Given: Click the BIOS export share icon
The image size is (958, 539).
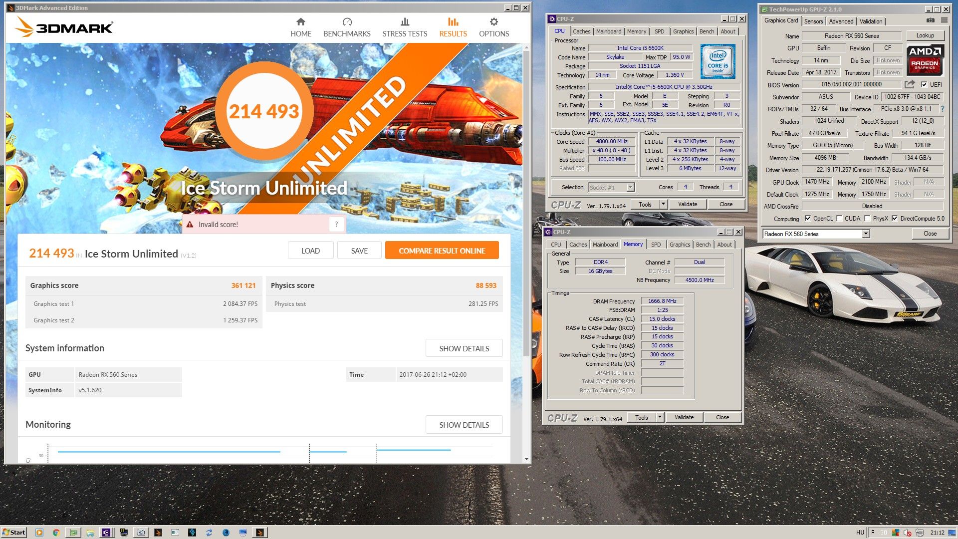Looking at the screenshot, I should click(910, 84).
